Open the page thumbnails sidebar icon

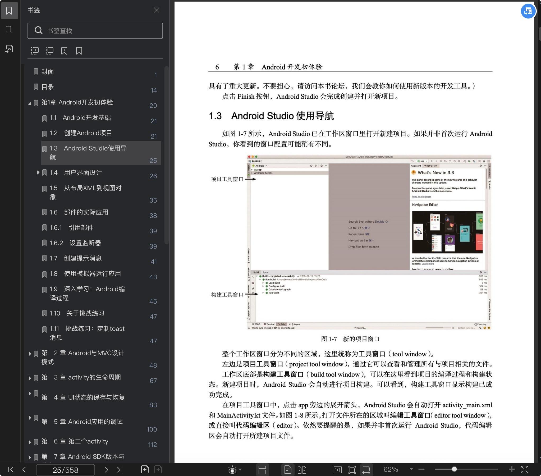pos(9,30)
